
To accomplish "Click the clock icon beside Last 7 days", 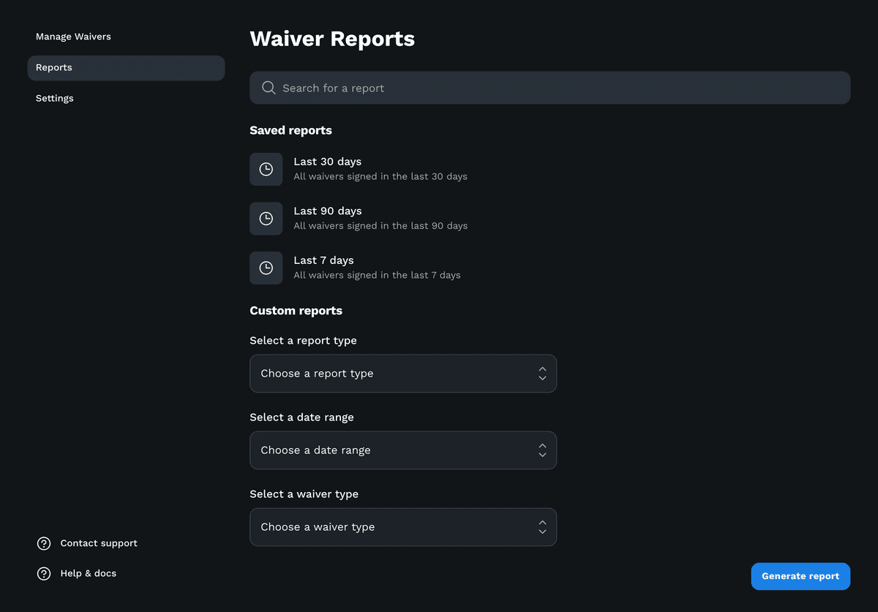I will point(266,268).
